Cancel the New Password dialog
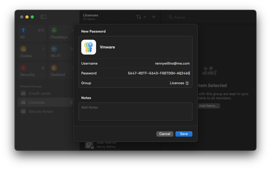Image resolution: width=271 pixels, height=170 pixels. tap(165, 134)
